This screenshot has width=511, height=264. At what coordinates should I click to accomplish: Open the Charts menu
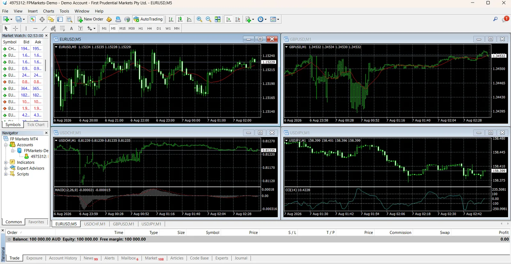(49, 11)
